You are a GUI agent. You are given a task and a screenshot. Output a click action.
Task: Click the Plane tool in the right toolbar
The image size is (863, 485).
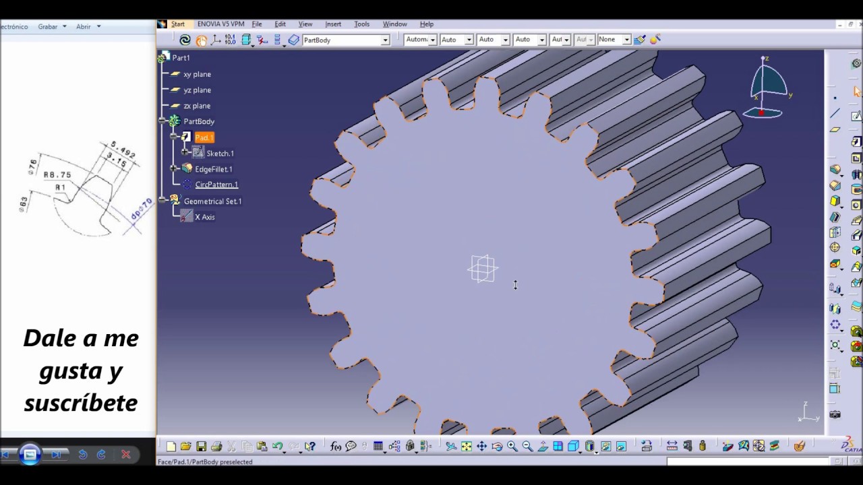(x=835, y=129)
